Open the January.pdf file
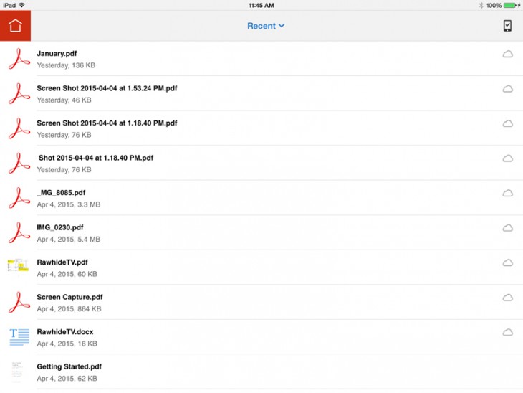 point(57,53)
